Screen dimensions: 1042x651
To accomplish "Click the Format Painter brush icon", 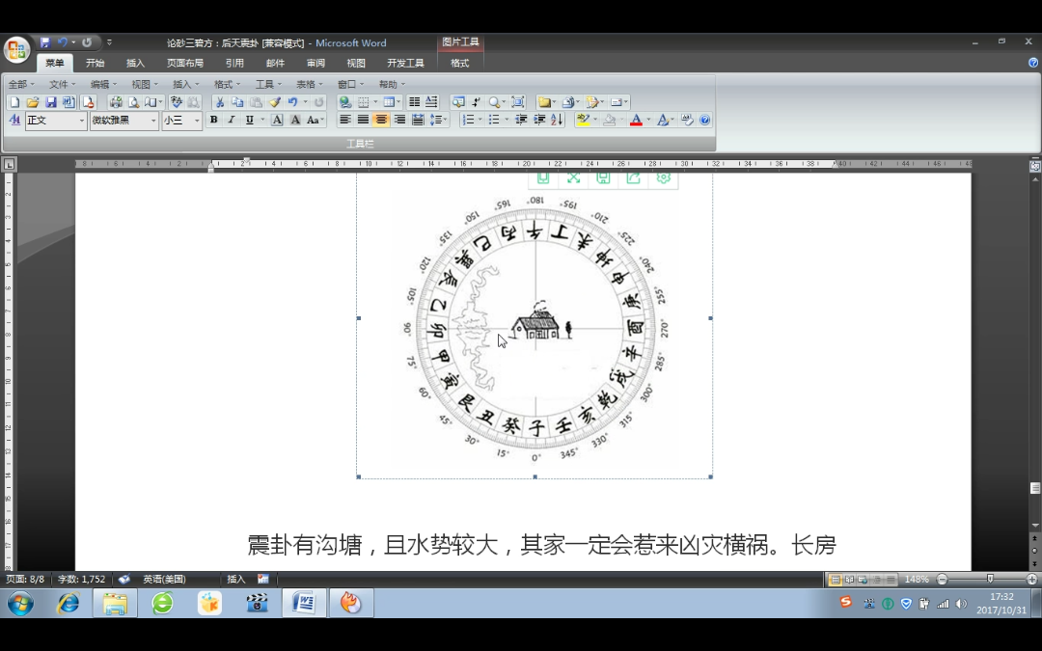I will (274, 102).
